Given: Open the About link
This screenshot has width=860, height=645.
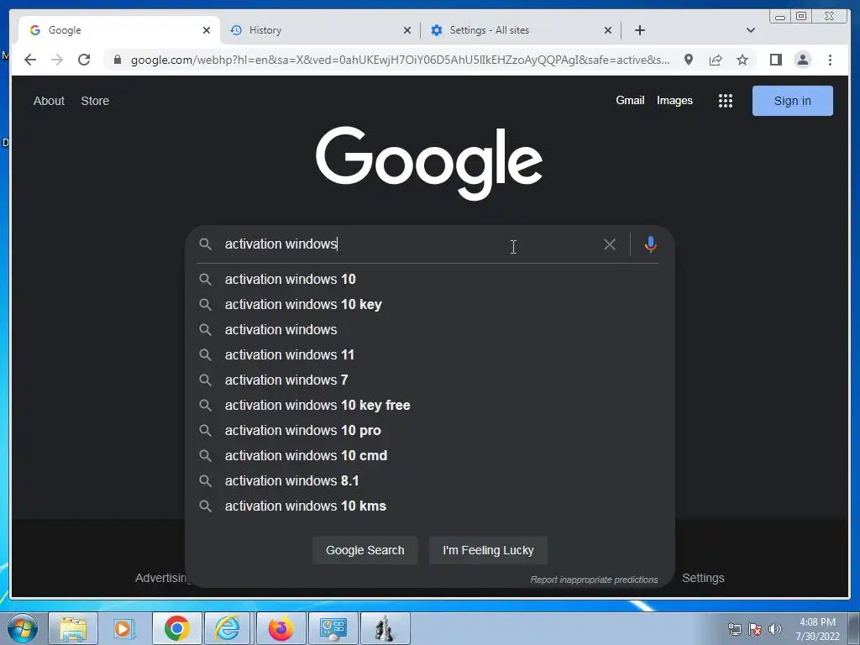Looking at the screenshot, I should tap(49, 101).
